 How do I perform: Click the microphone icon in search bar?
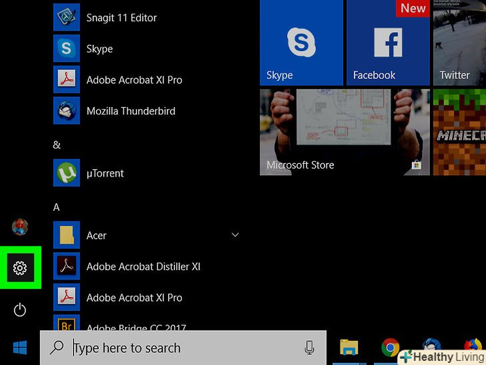(309, 348)
